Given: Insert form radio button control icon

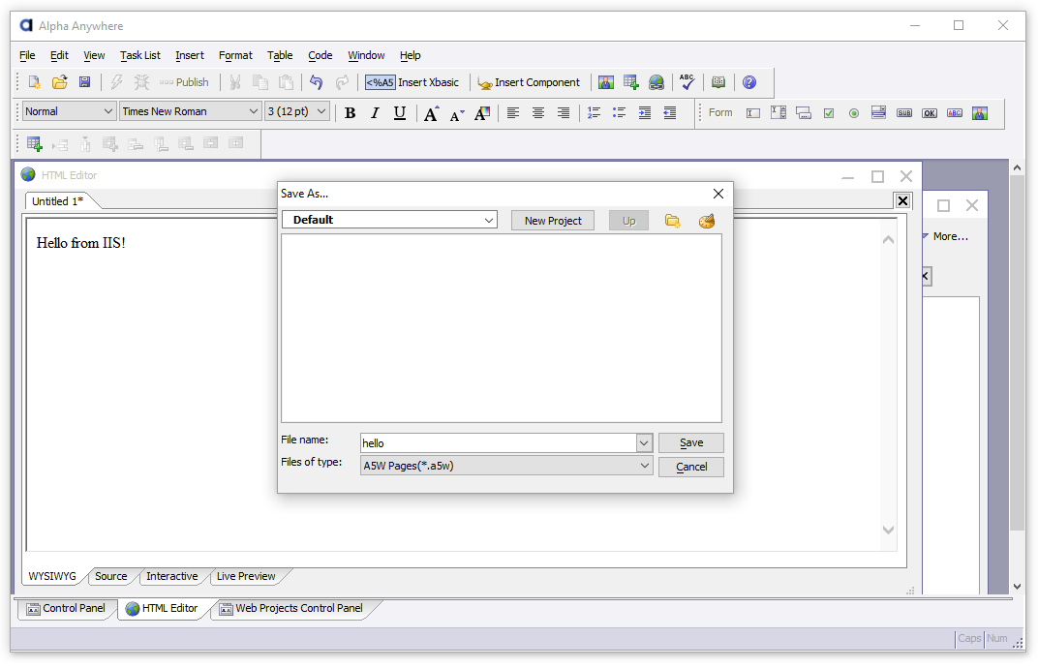Looking at the screenshot, I should pyautogui.click(x=854, y=113).
